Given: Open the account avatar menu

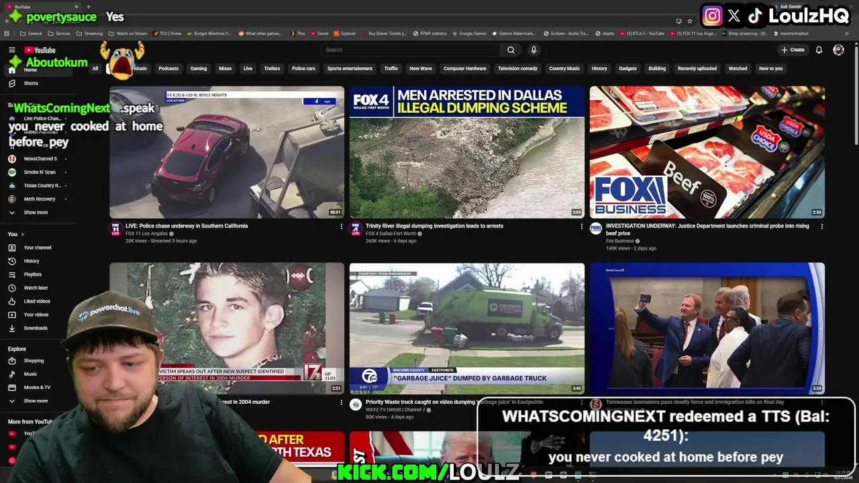Looking at the screenshot, I should (x=838, y=50).
